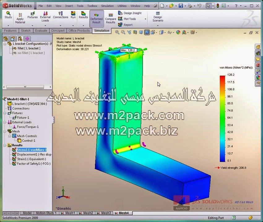Expand Fixtures dropdown arrow

32,26
